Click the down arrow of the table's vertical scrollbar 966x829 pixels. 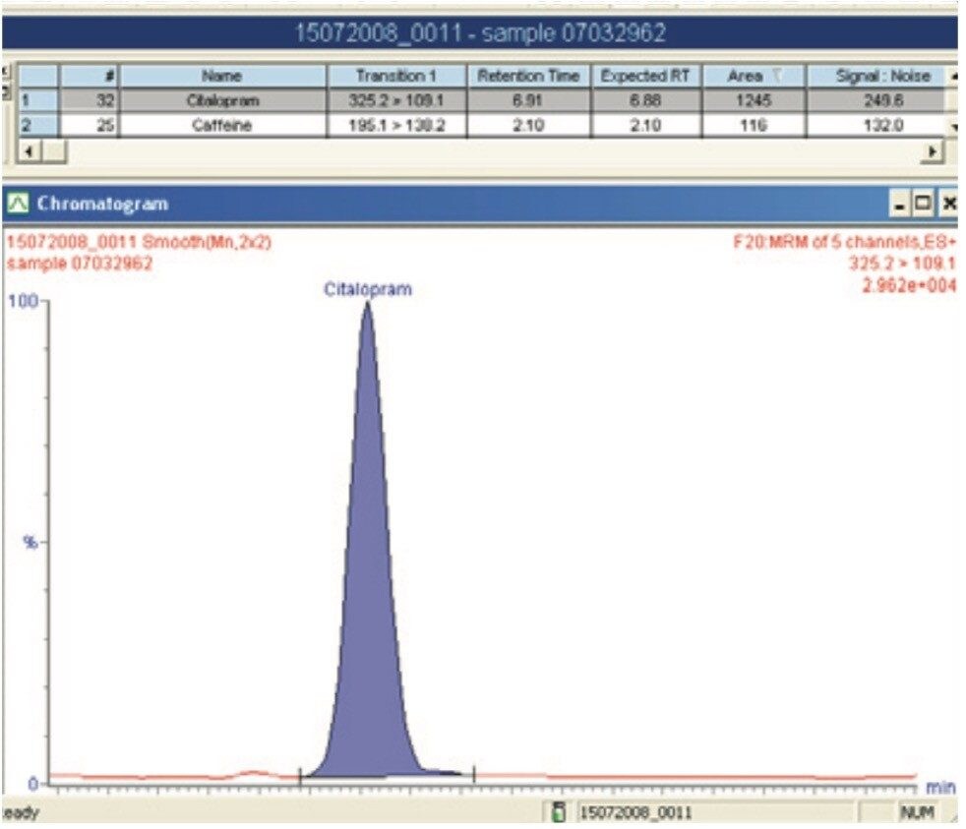952,126
